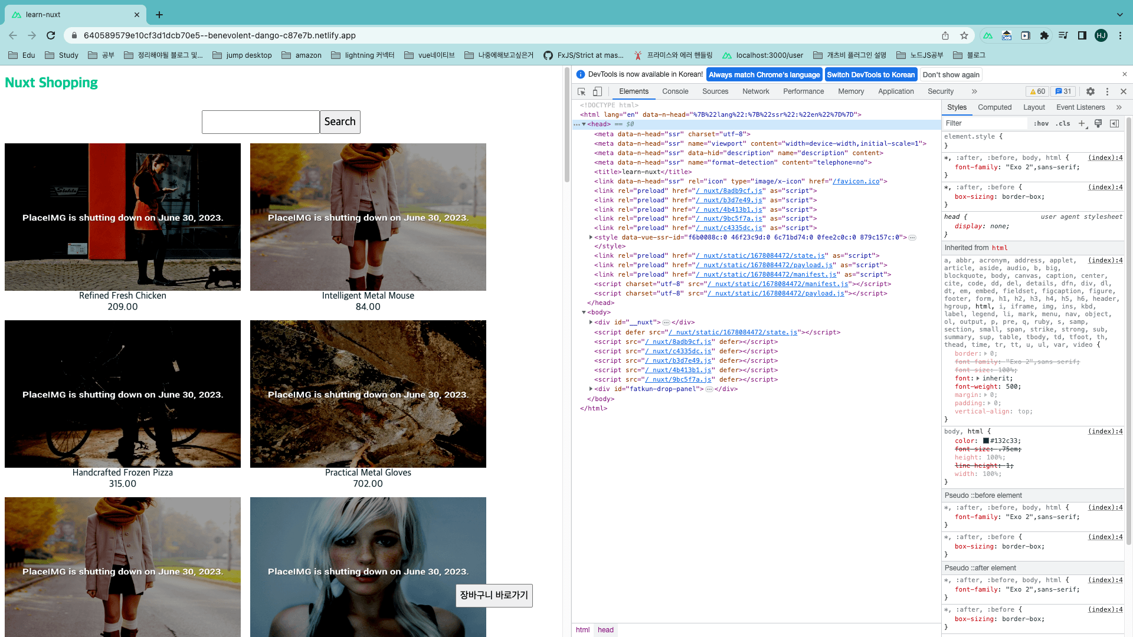
Task: Open the (index):4 source link for body, html
Action: (x=1105, y=431)
